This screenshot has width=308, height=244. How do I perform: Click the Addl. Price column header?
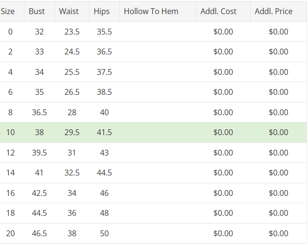pyautogui.click(x=273, y=11)
